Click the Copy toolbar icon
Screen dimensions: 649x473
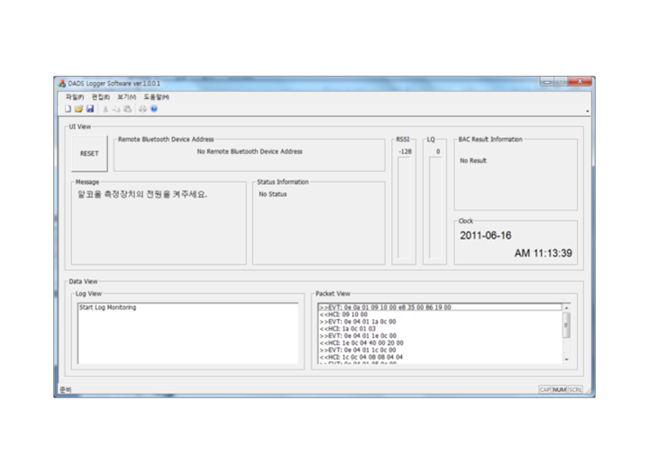pos(116,109)
